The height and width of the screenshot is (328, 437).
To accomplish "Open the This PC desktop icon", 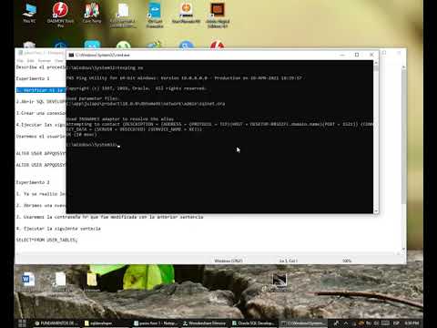I will [x=29, y=13].
